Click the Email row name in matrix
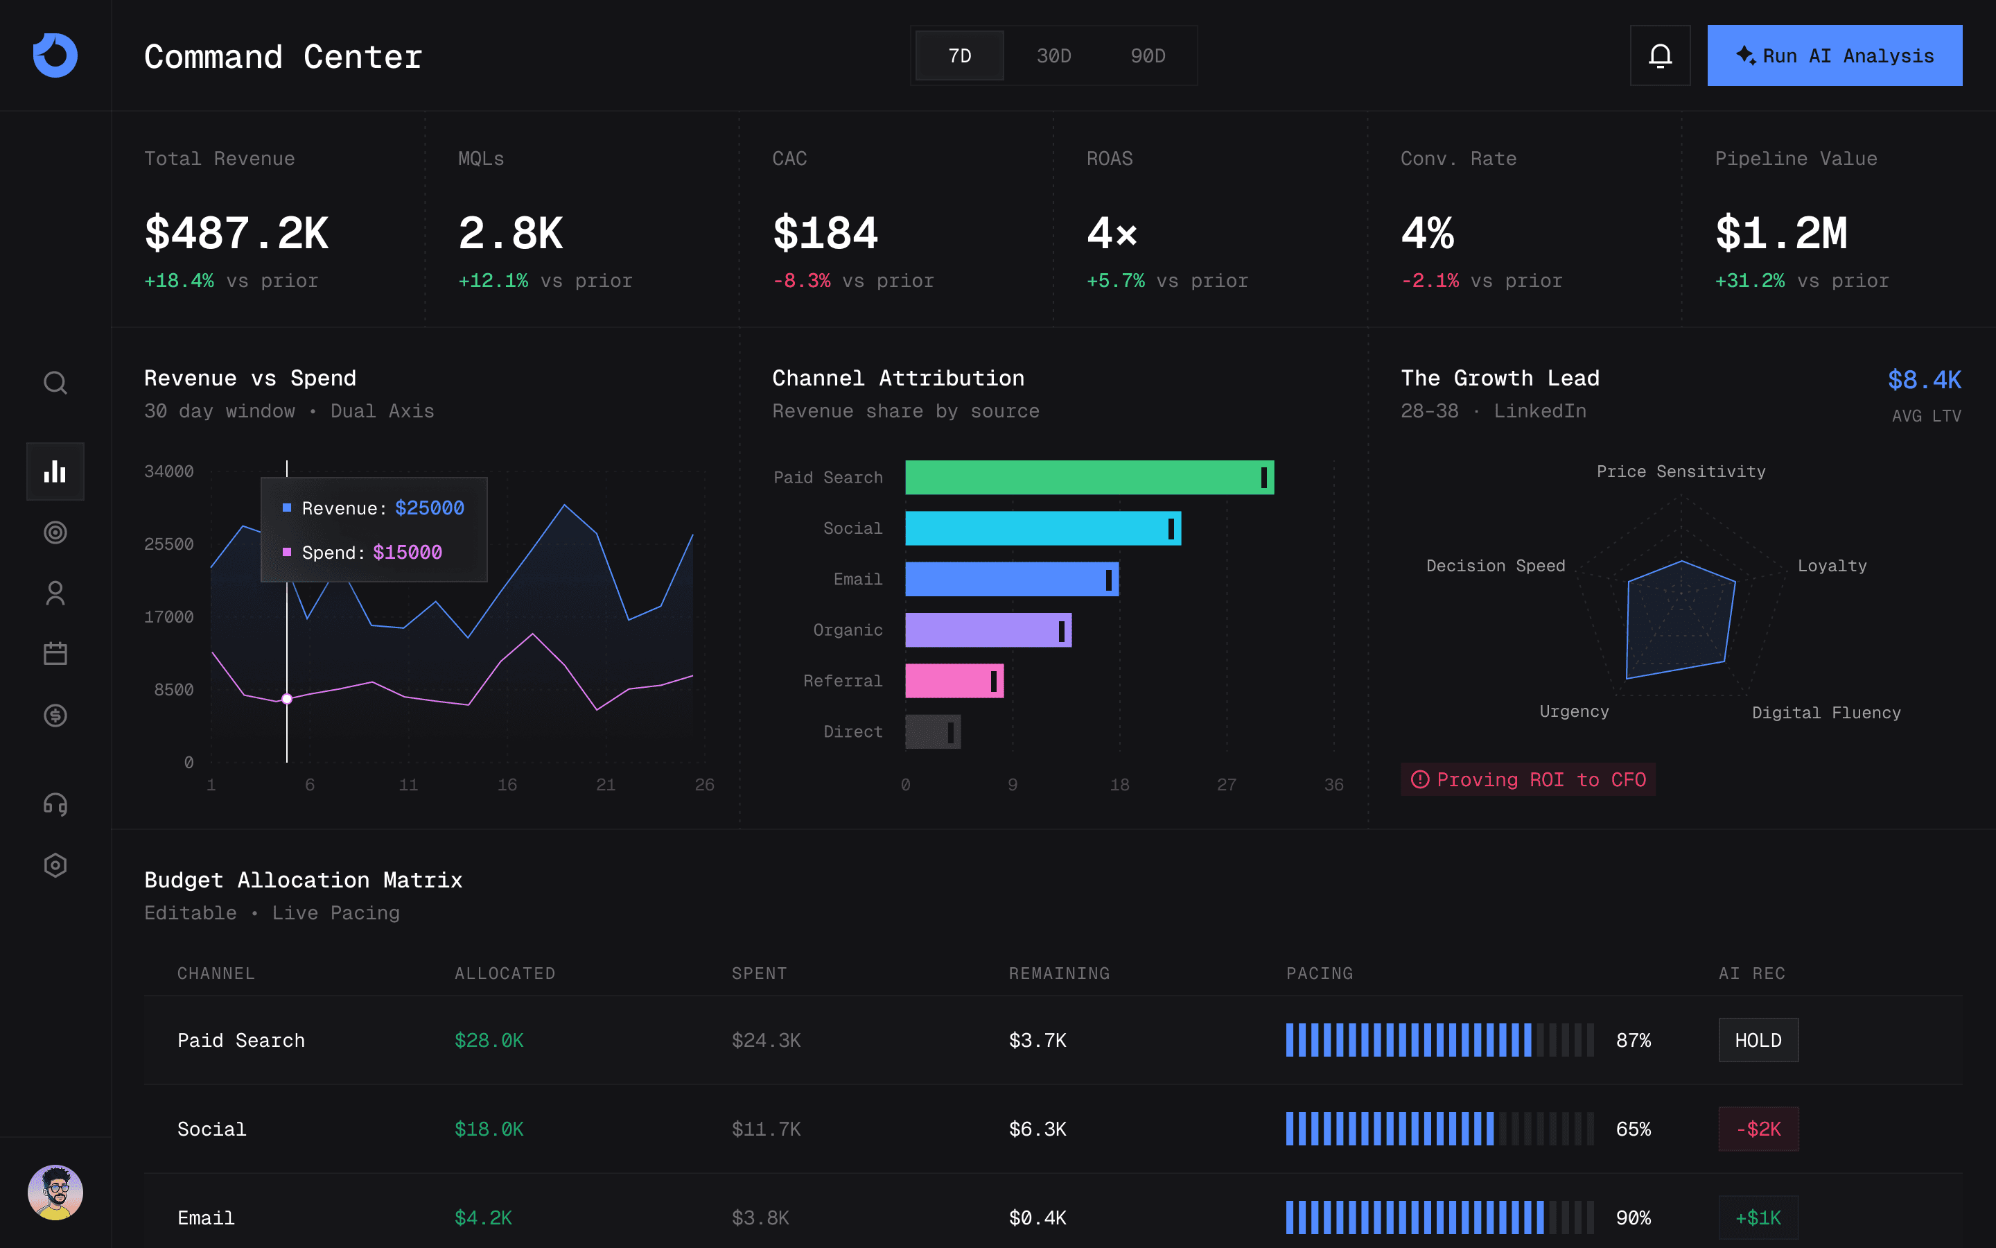 coord(207,1217)
